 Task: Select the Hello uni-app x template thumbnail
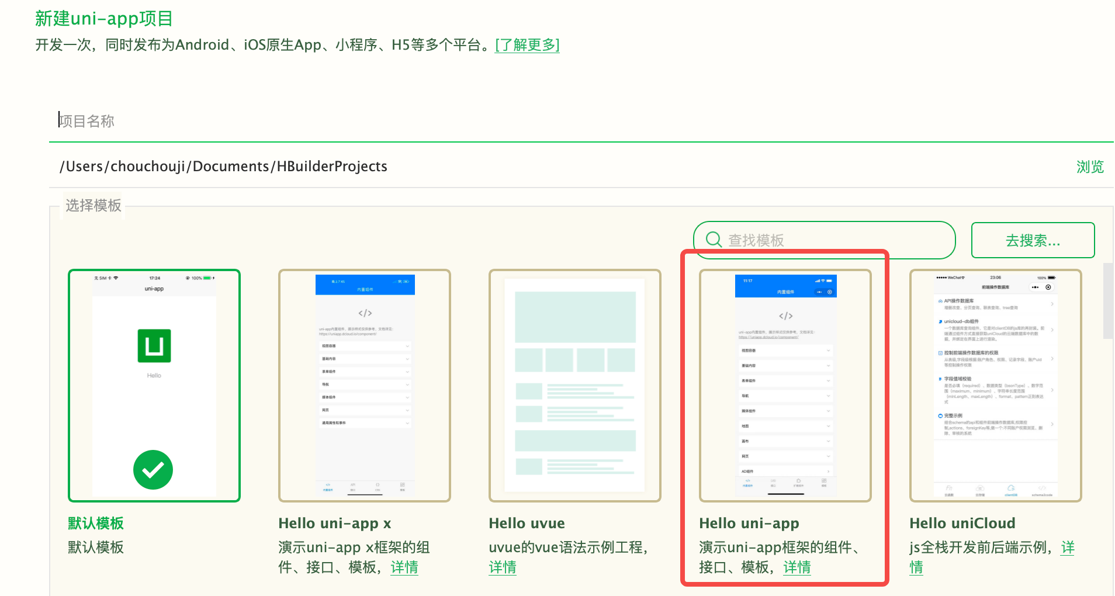point(365,386)
